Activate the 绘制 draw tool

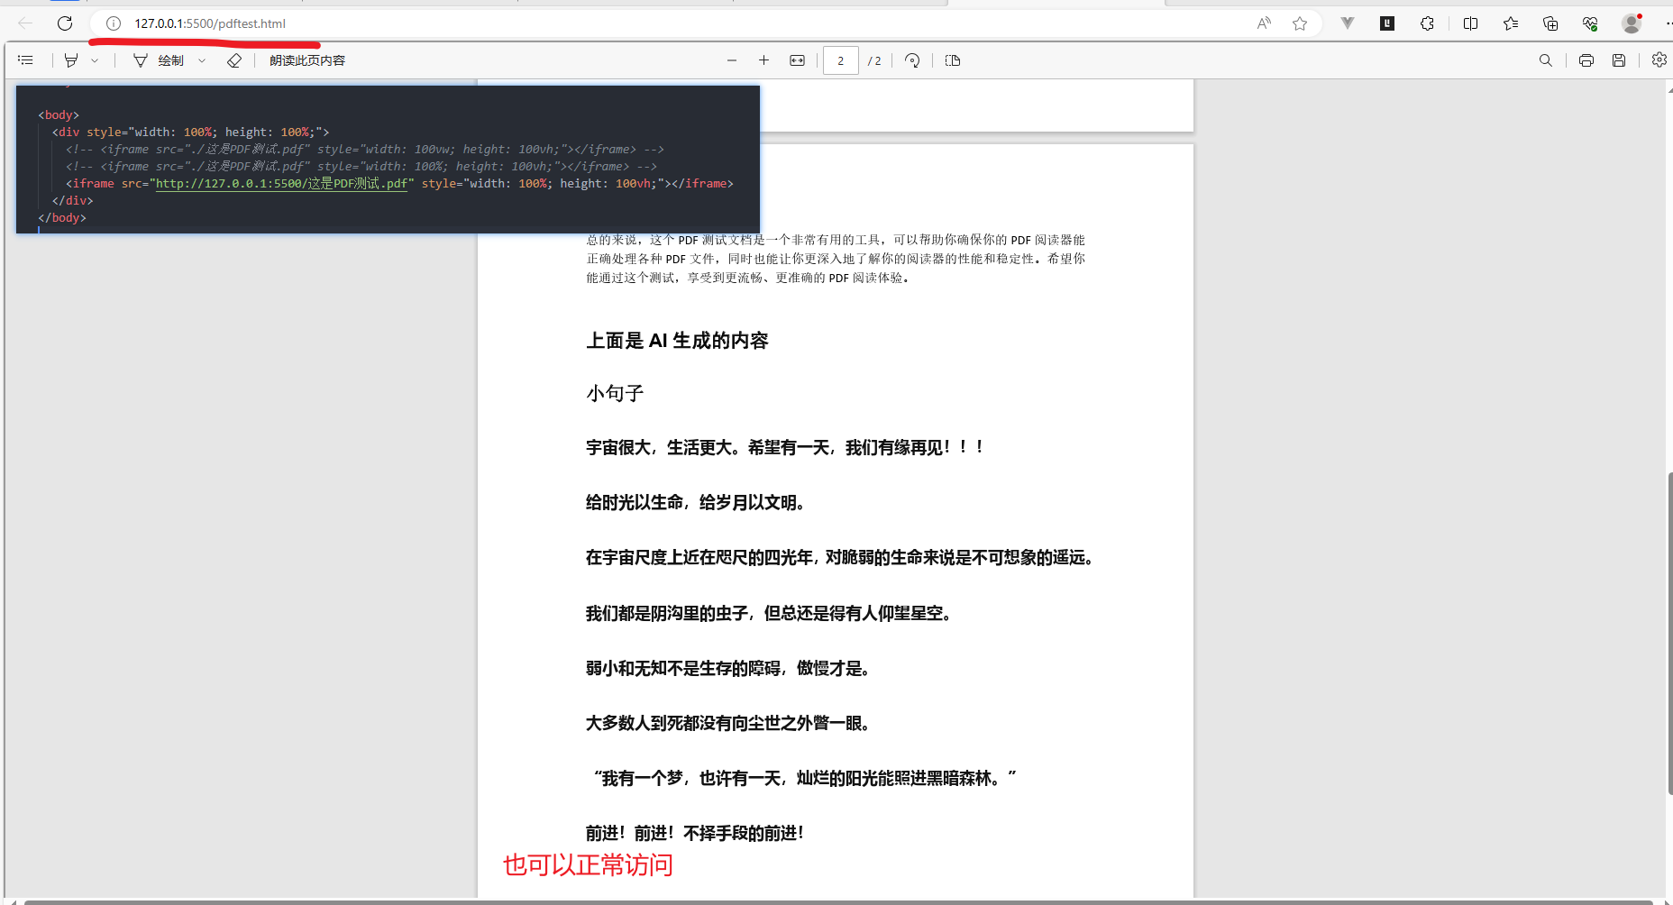159,60
